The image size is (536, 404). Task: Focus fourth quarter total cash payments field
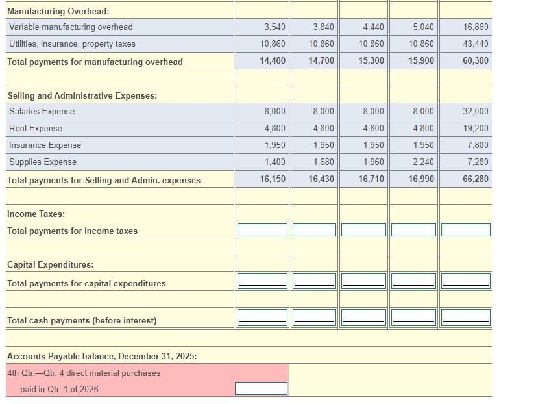coord(413,318)
